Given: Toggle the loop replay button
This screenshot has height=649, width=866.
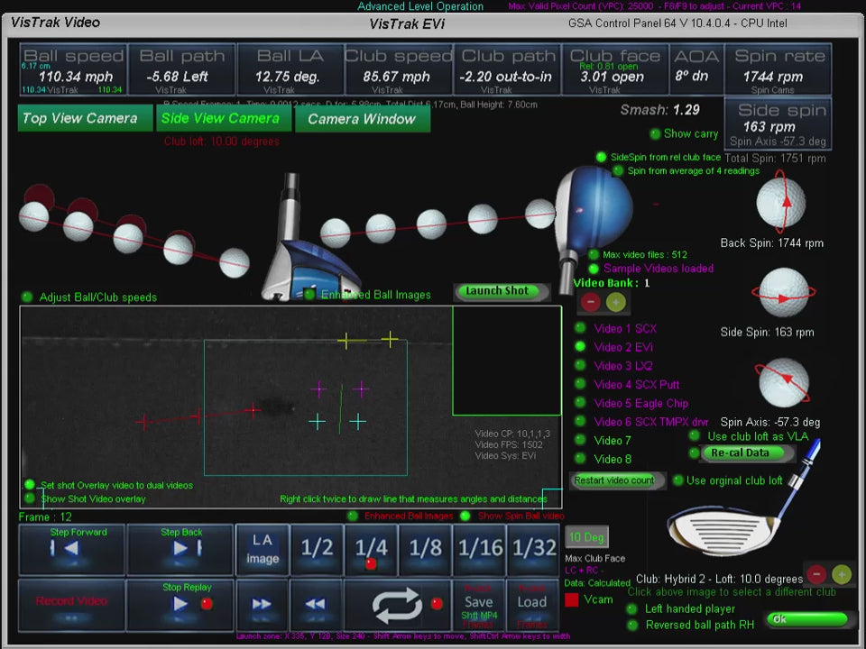Looking at the screenshot, I should click(x=398, y=604).
